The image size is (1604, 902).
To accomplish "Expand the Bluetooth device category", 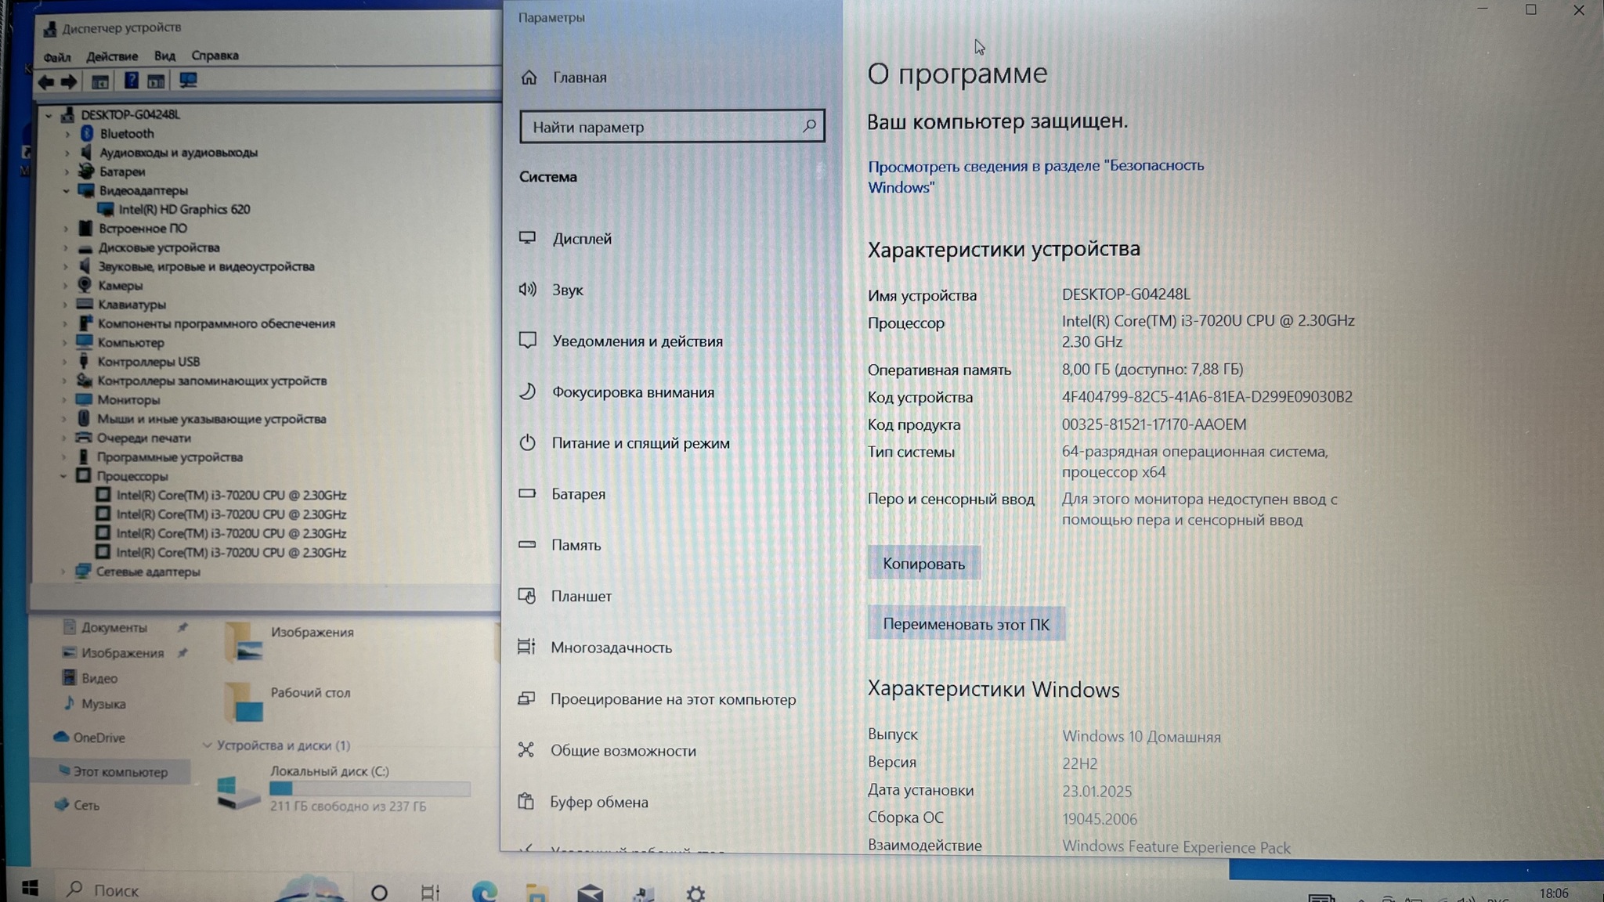I will pos(67,134).
